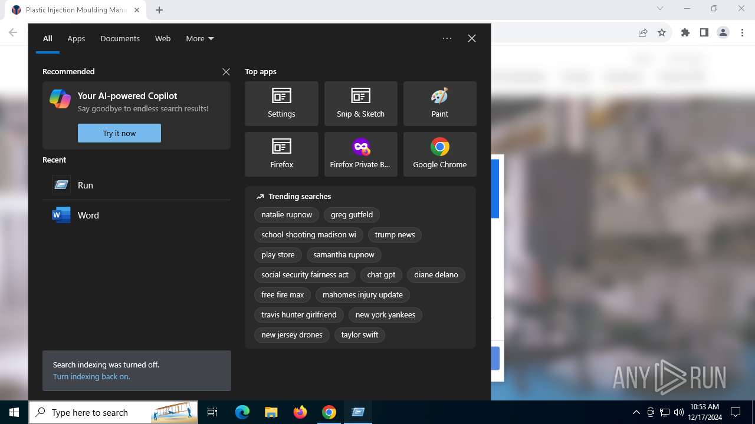This screenshot has height=424, width=755.
Task: Switch to Run app on taskbar
Action: [358, 412]
